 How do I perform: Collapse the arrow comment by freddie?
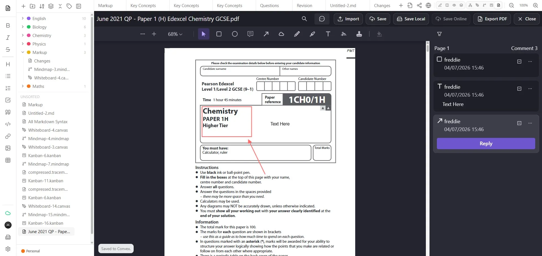coord(519,123)
